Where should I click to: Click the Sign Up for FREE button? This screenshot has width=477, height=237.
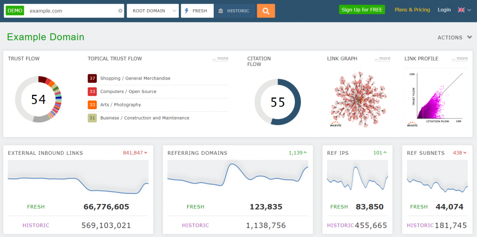362,10
